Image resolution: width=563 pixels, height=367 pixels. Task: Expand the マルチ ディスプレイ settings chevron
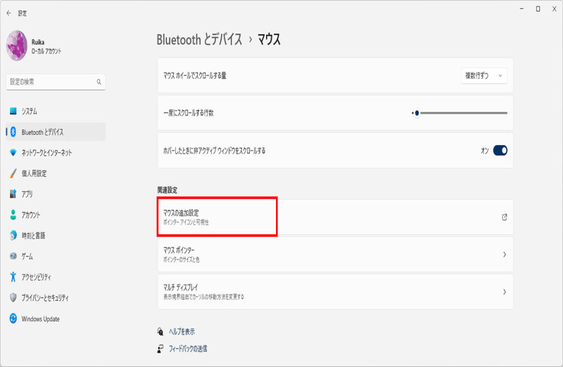504,292
